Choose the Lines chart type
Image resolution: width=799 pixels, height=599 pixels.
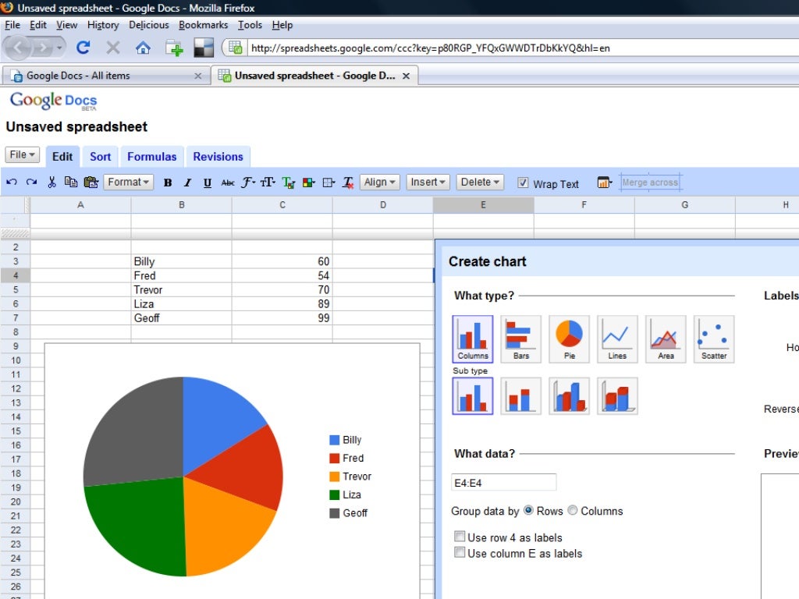tap(617, 338)
